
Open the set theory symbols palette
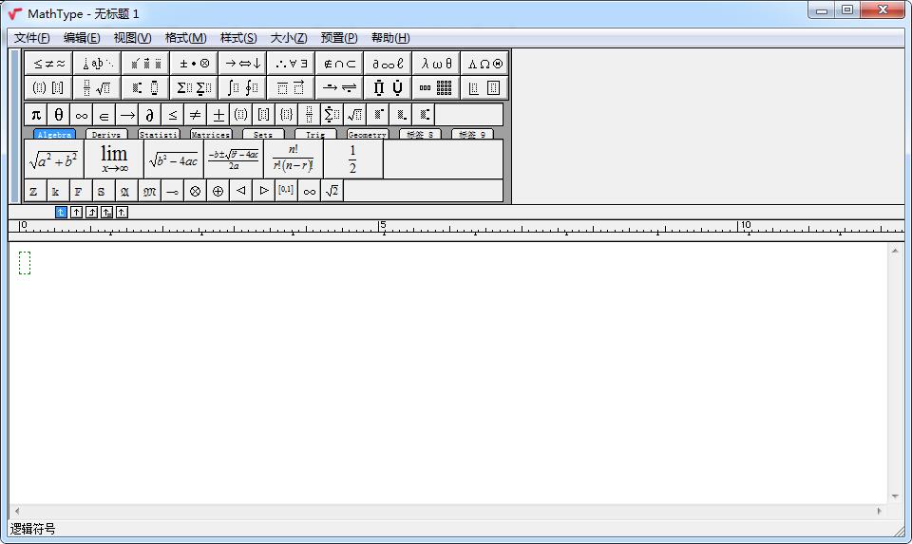339,64
